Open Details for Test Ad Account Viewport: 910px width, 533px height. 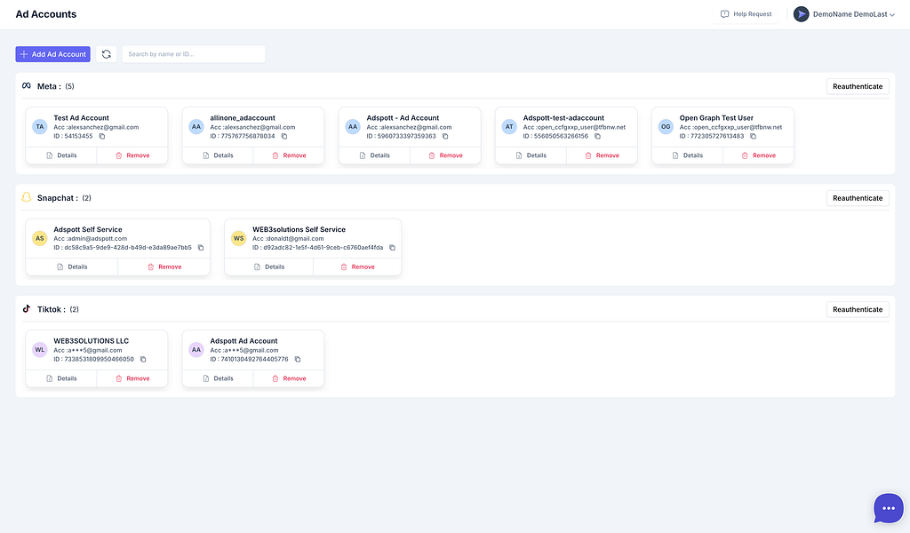tap(61, 155)
